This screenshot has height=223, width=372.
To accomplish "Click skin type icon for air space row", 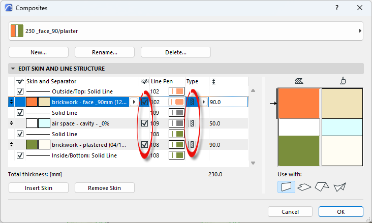I will [x=192, y=123].
